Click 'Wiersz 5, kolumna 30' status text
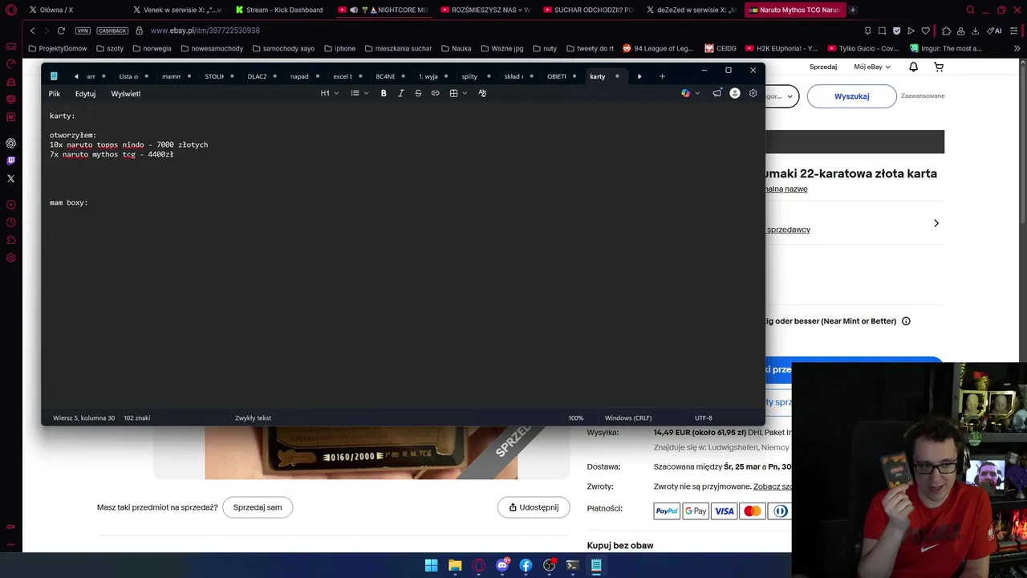 pos(83,417)
